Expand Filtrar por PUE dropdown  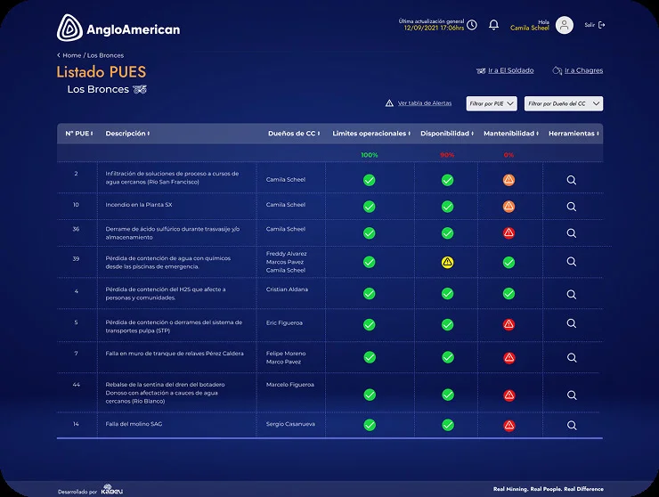coord(492,103)
